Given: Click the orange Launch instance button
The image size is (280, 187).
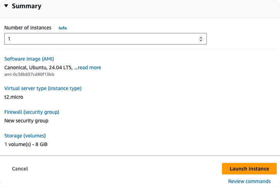Looking at the screenshot, I should (x=249, y=169).
